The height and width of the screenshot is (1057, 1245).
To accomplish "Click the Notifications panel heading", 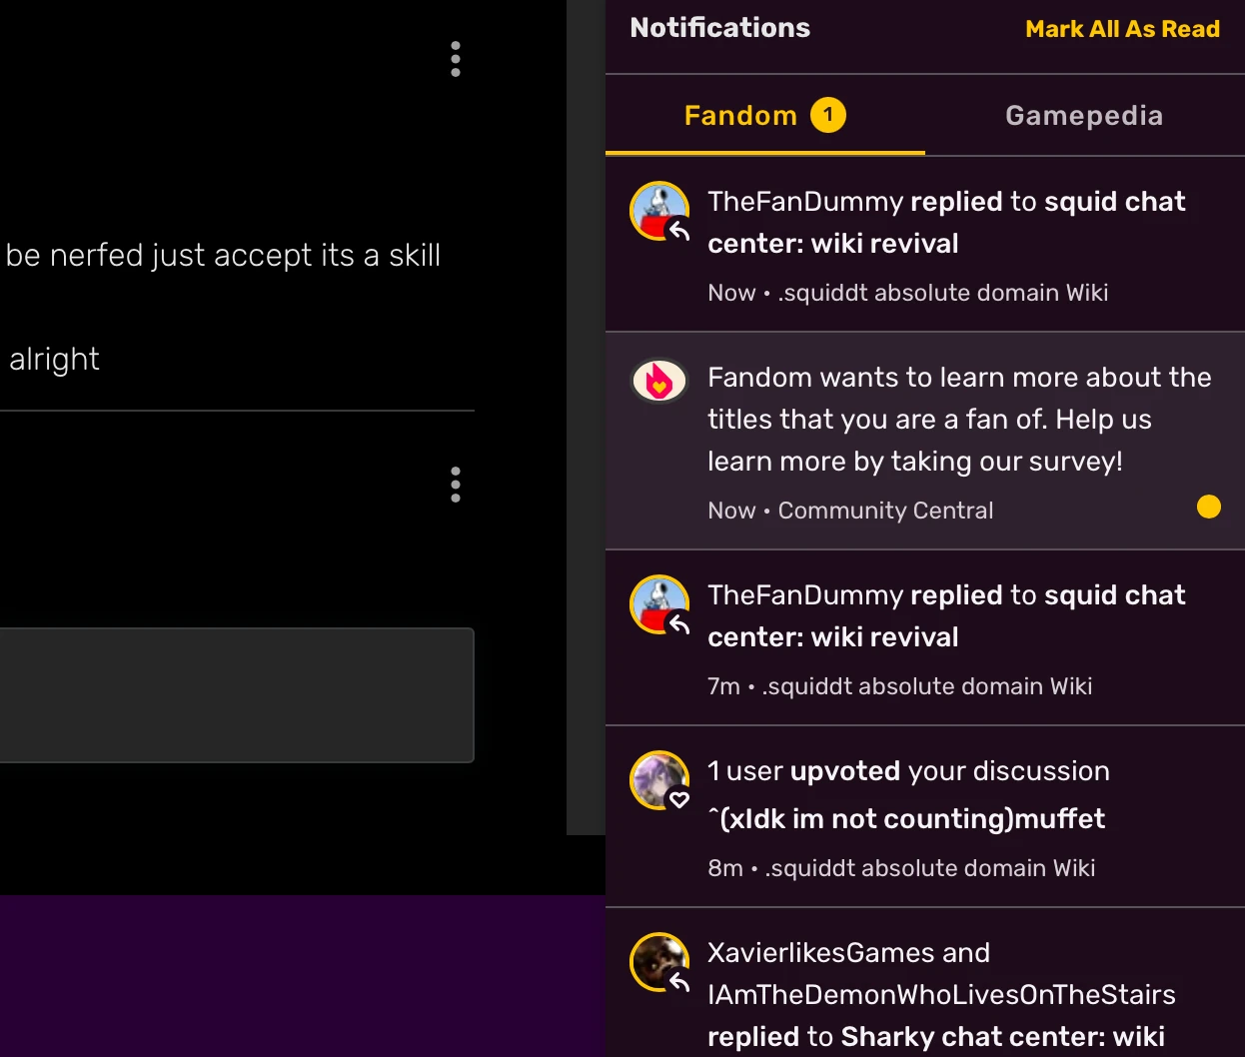I will (719, 28).
